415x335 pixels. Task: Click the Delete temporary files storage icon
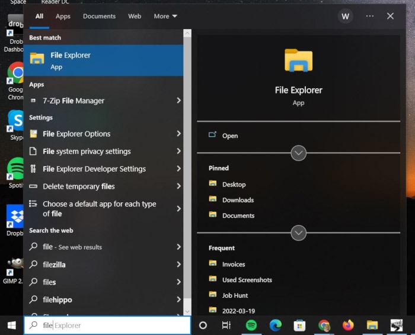pos(33,186)
